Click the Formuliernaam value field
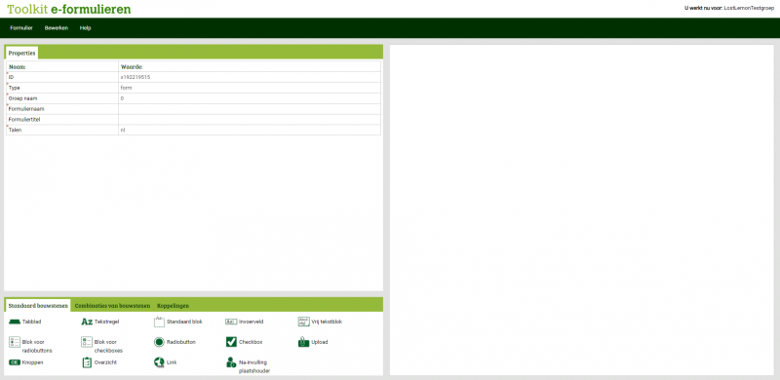780x380 pixels. point(250,109)
